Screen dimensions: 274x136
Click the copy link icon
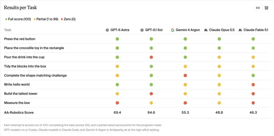point(258,8)
